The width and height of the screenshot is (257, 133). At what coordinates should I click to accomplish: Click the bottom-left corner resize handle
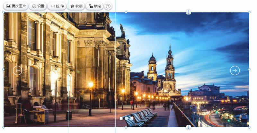[4, 127]
